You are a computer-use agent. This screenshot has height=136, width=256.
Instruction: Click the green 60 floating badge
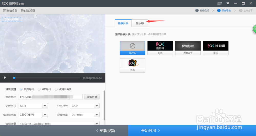click(254, 29)
